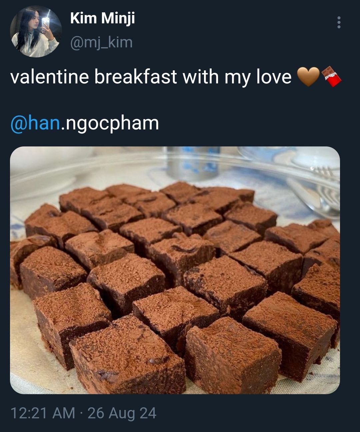Follow the blue @han mention link
The height and width of the screenshot is (432, 360).
point(35,123)
